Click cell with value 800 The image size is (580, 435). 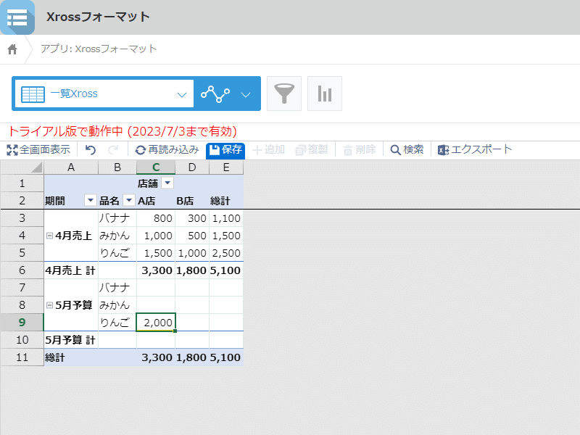point(156,218)
